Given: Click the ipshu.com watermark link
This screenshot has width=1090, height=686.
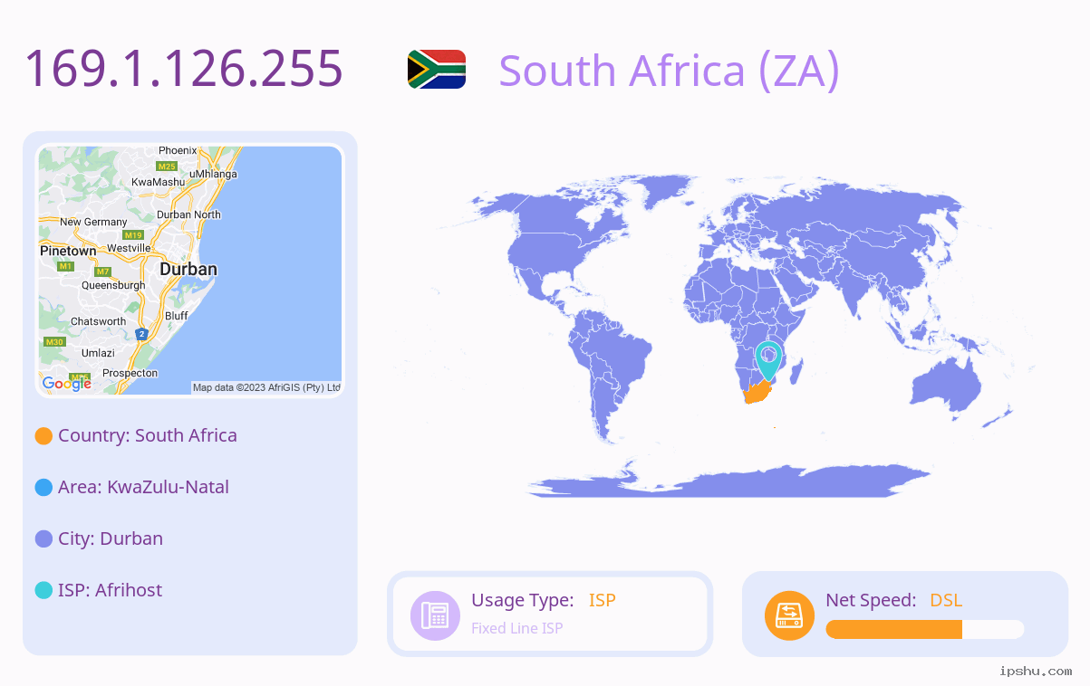Looking at the screenshot, I should (x=1036, y=672).
